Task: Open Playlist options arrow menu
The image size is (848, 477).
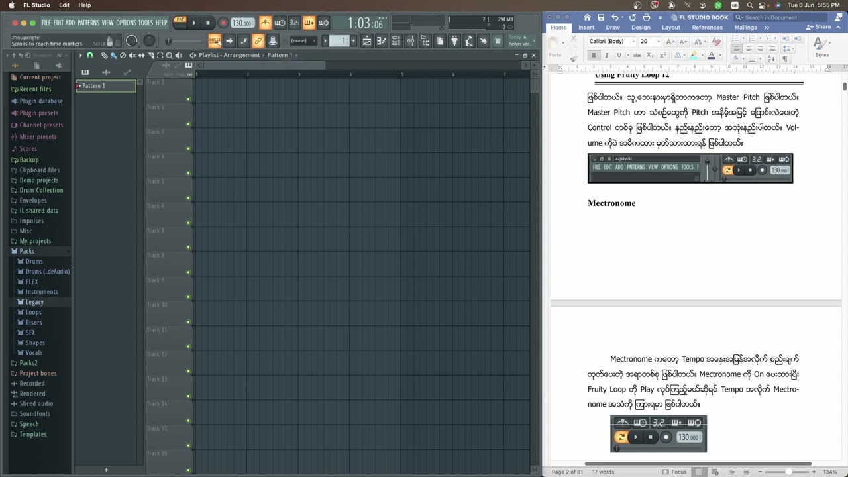Action: click(81, 56)
